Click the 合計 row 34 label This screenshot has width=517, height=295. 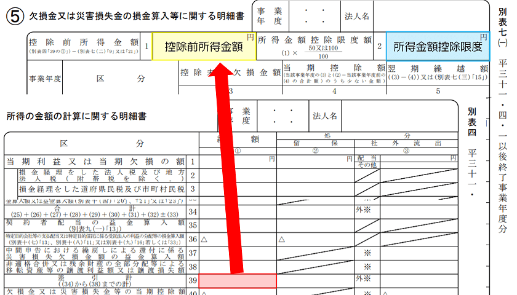(x=95, y=211)
